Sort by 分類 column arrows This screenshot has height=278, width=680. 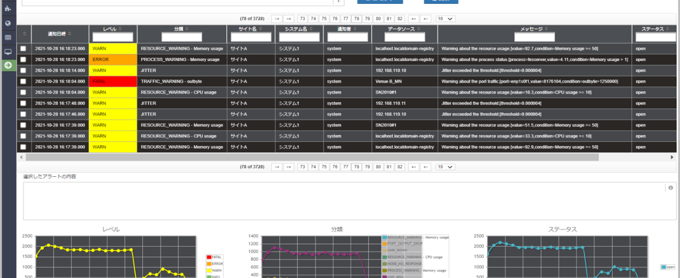click(187, 28)
